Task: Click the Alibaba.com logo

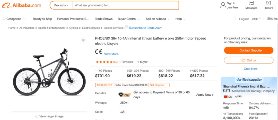Action: [21, 5]
